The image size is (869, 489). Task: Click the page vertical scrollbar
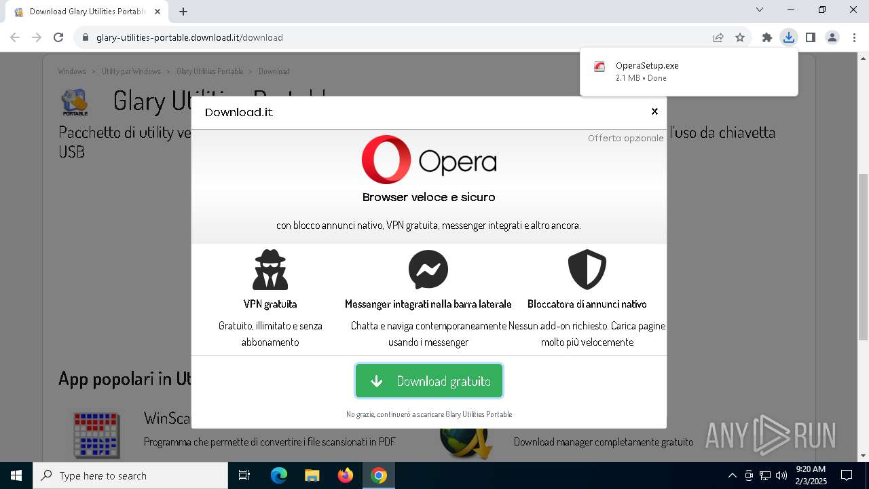pyautogui.click(x=863, y=257)
